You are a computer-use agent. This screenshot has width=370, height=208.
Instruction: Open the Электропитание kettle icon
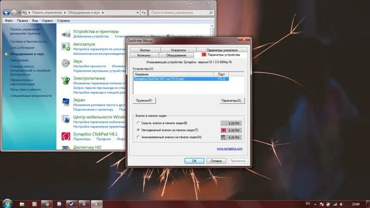pyautogui.click(x=66, y=80)
